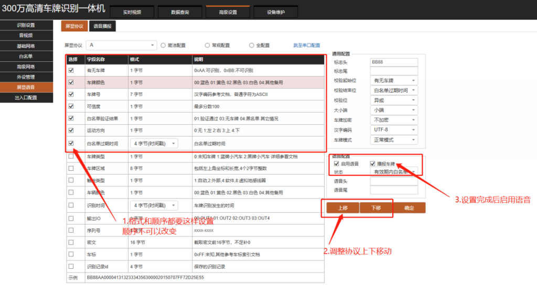
Task: Go to 出入口配置 sidebar item
Action: click(x=26, y=97)
